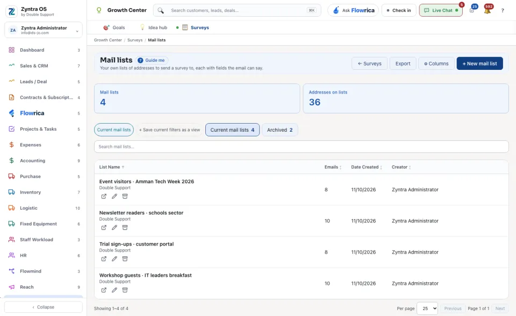This screenshot has width=516, height=316.
Task: Archive the Event visitors mail list
Action: (125, 196)
